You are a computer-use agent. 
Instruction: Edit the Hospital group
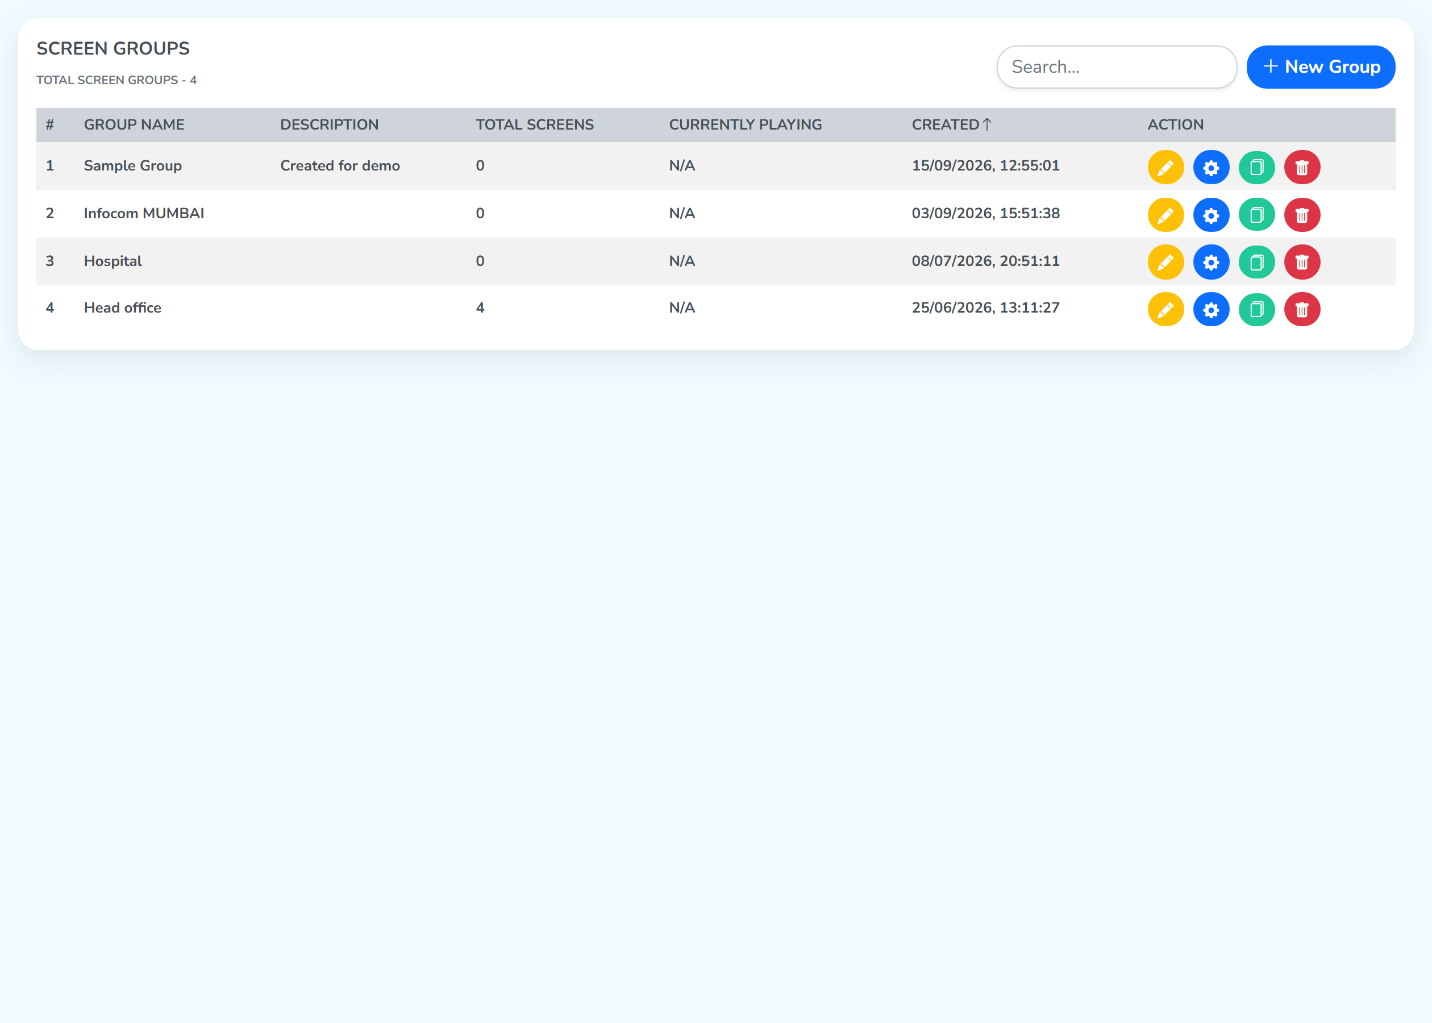(1165, 262)
